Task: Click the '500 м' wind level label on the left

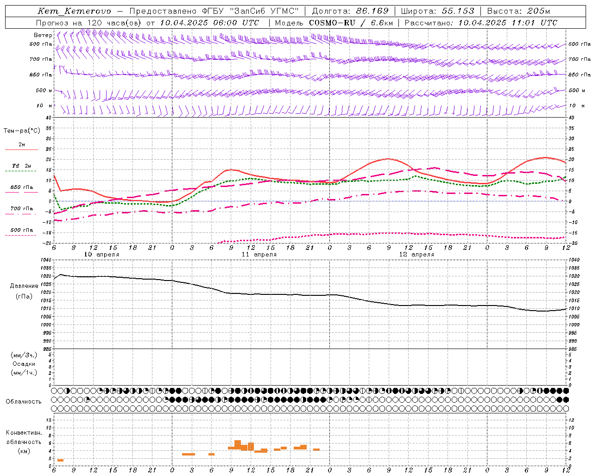Action: [44, 90]
